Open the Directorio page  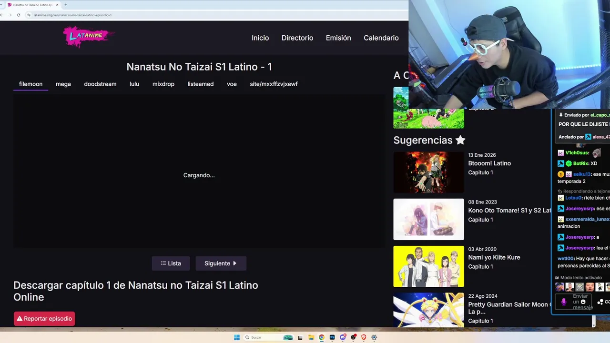pos(297,38)
